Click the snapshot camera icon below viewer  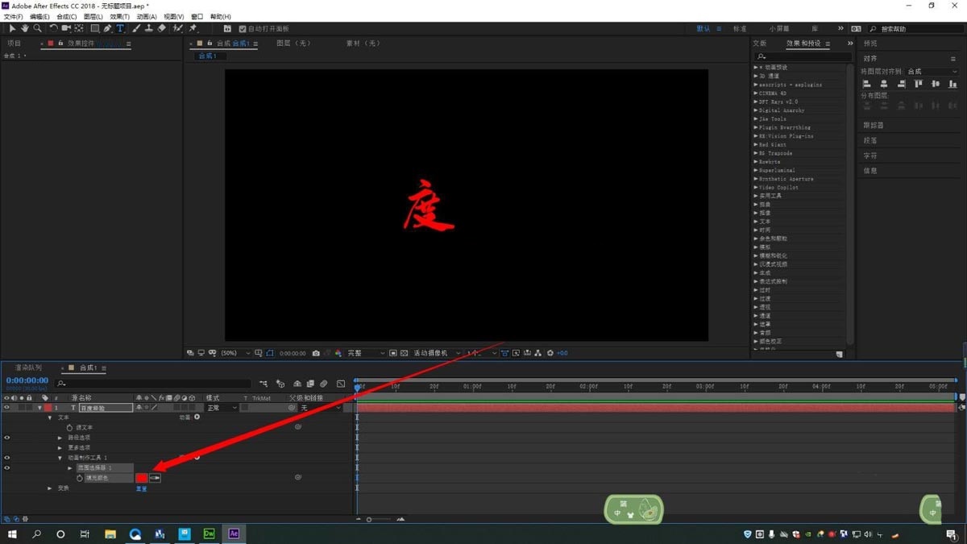pyautogui.click(x=316, y=353)
